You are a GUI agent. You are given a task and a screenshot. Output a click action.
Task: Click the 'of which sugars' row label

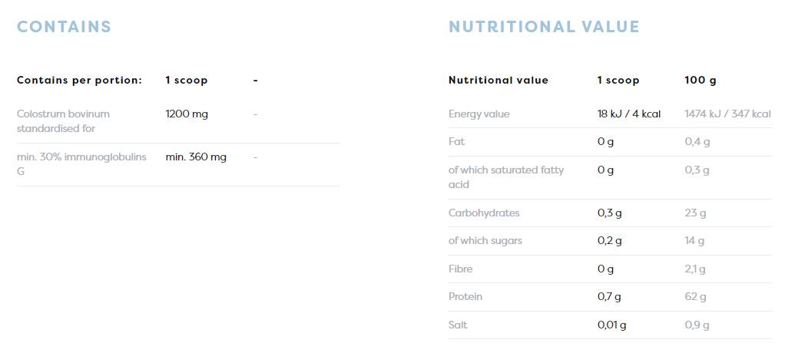click(485, 240)
